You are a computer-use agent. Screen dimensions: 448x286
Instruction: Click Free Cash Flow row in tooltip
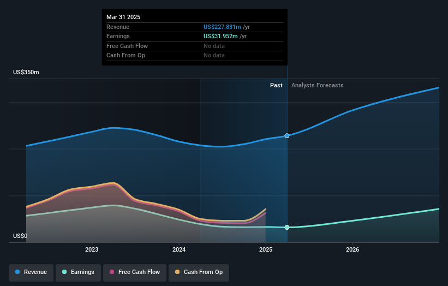pos(195,46)
